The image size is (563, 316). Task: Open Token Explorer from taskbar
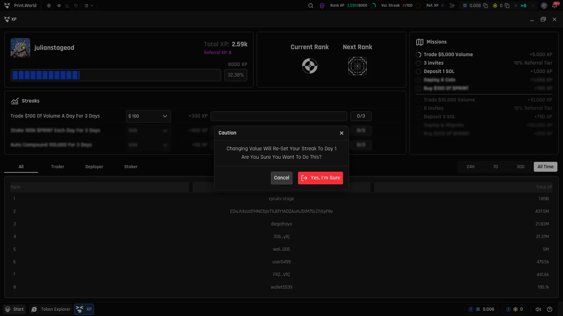click(x=51, y=309)
